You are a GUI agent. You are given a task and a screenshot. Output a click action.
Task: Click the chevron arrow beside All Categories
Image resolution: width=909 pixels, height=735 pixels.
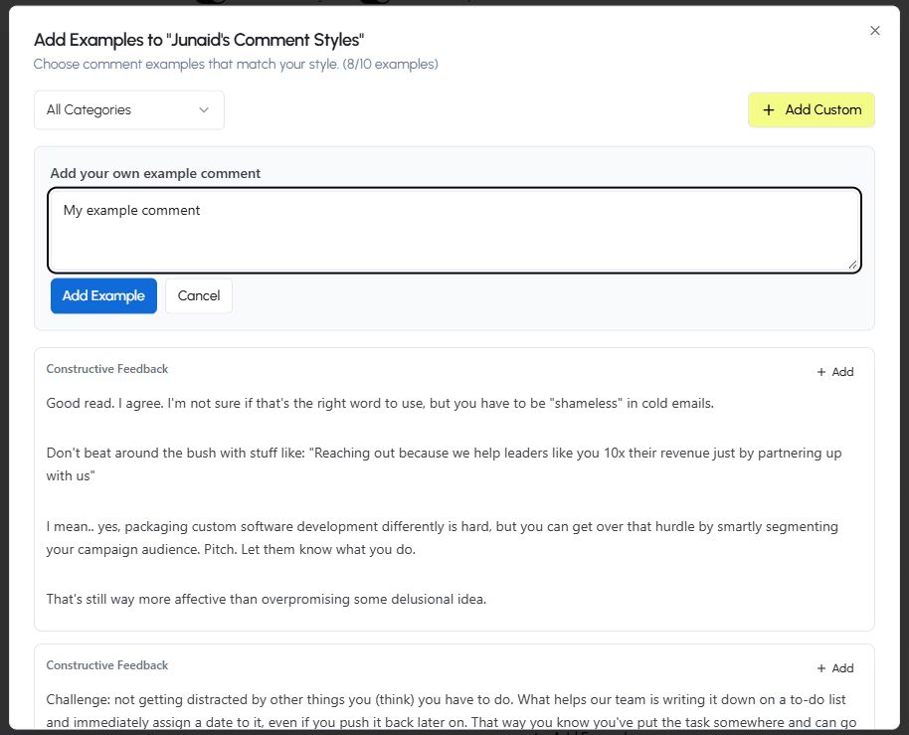[204, 110]
